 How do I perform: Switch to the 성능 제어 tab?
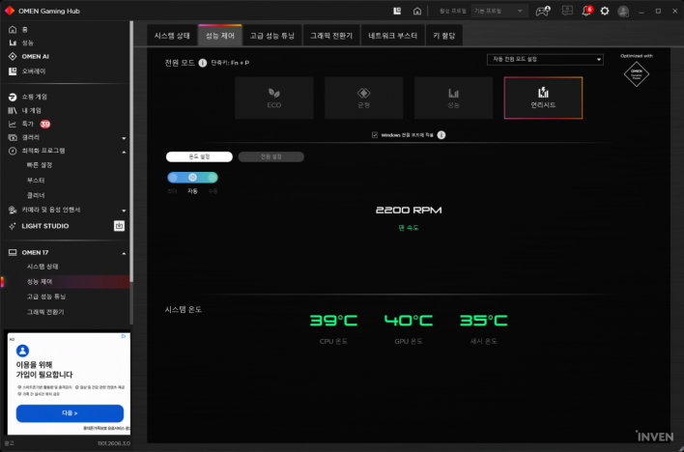pyautogui.click(x=220, y=36)
